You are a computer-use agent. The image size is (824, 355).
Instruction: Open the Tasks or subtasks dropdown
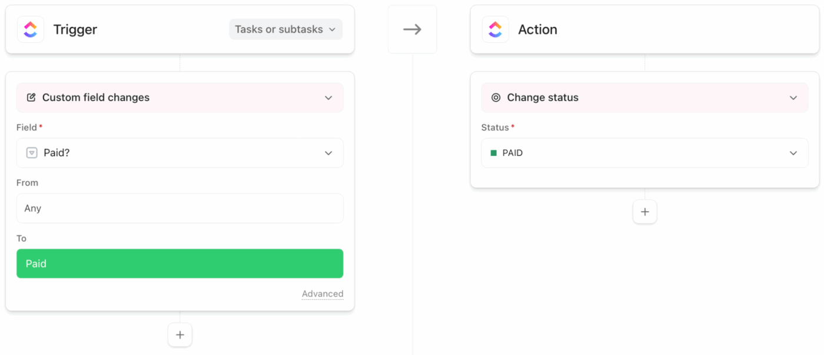point(285,29)
